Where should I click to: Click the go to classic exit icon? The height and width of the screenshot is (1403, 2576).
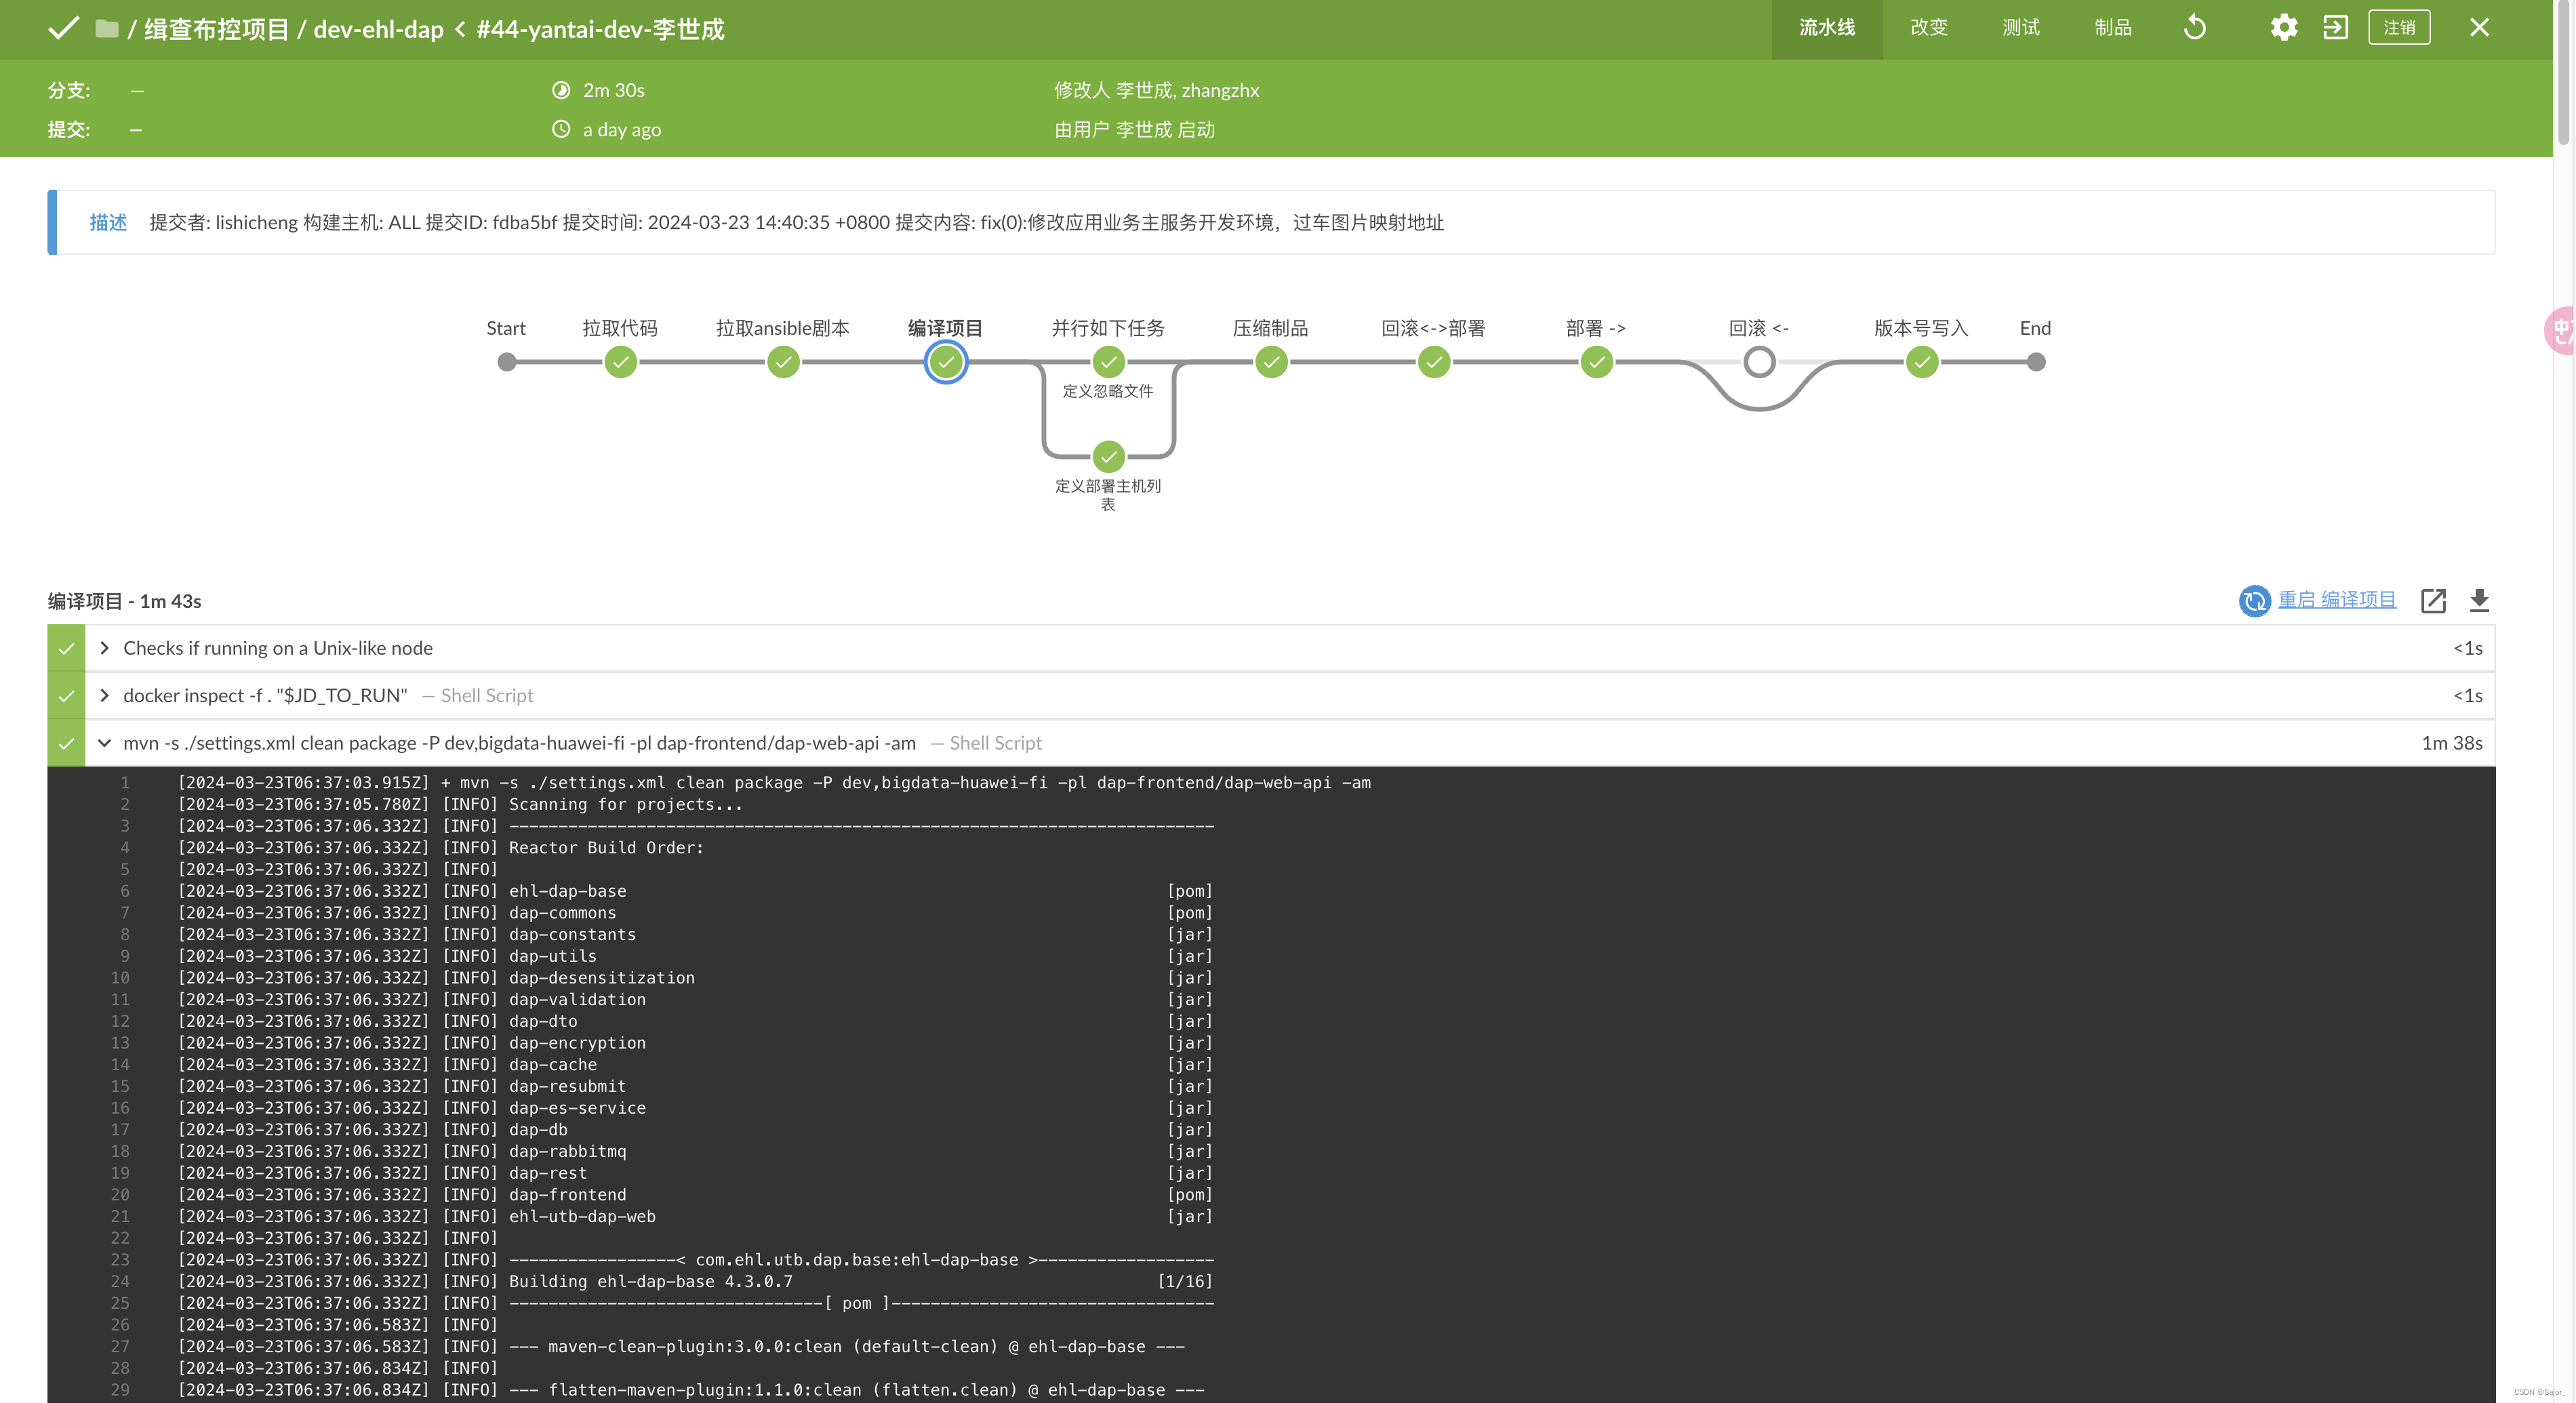2335,27
